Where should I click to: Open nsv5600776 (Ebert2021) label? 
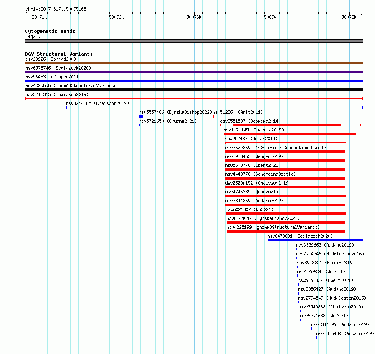point(253,165)
